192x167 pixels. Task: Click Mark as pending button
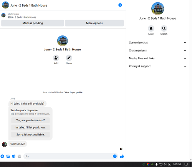[33, 23]
